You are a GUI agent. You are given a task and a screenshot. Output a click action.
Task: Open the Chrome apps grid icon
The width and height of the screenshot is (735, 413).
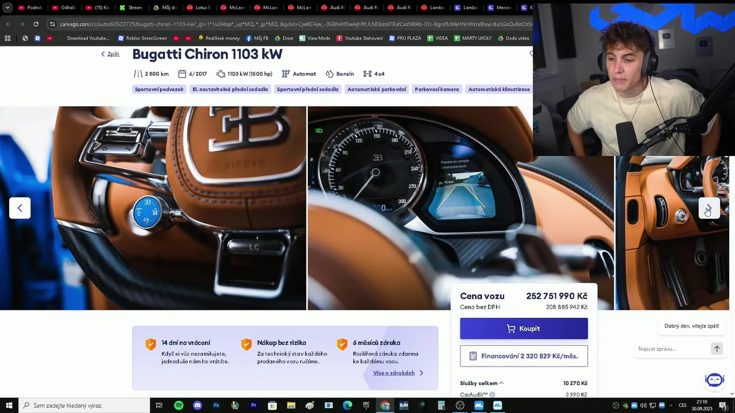click(x=7, y=38)
